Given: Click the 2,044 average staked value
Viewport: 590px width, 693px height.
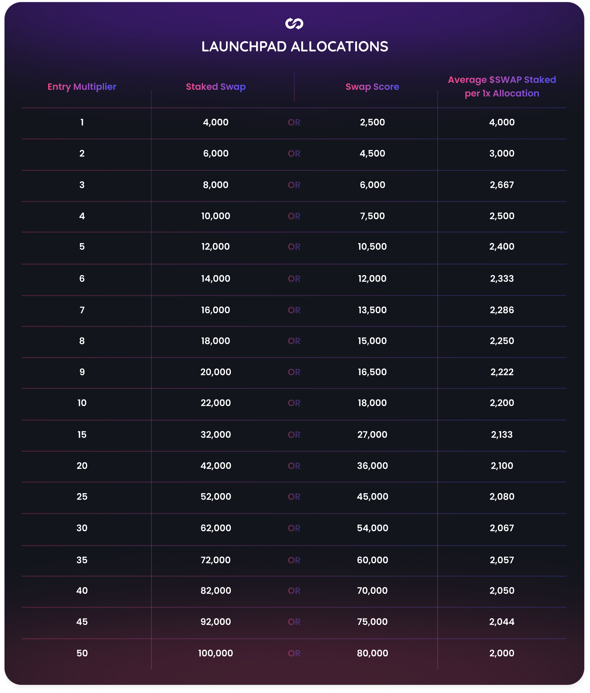Looking at the screenshot, I should 502,622.
